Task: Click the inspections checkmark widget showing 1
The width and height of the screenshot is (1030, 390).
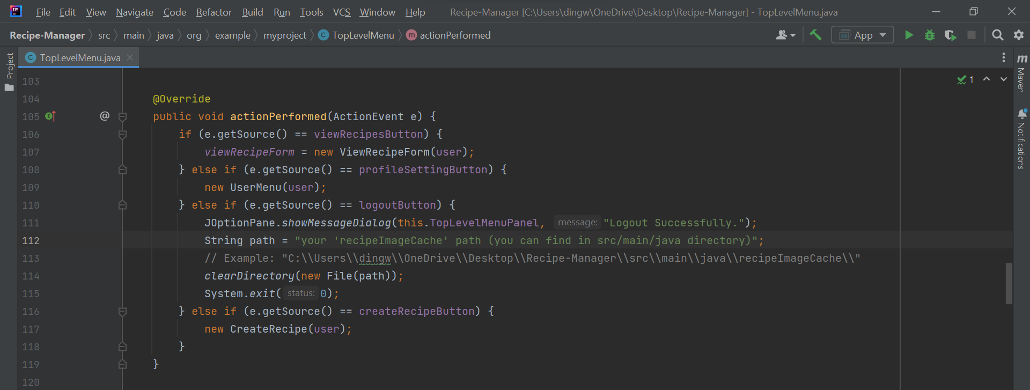Action: point(966,79)
